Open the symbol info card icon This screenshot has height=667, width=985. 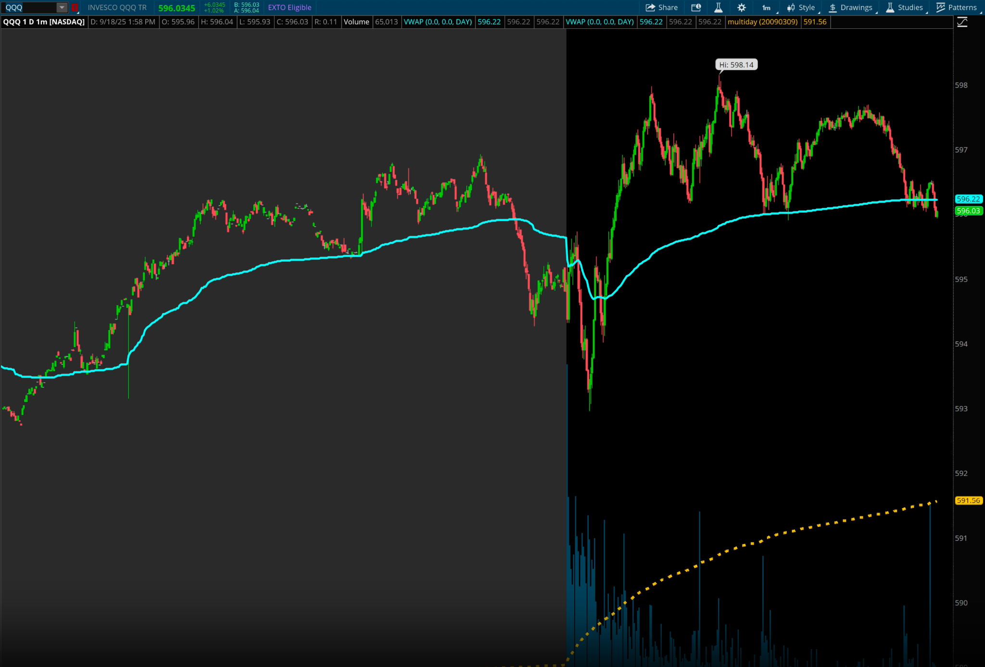pos(696,7)
